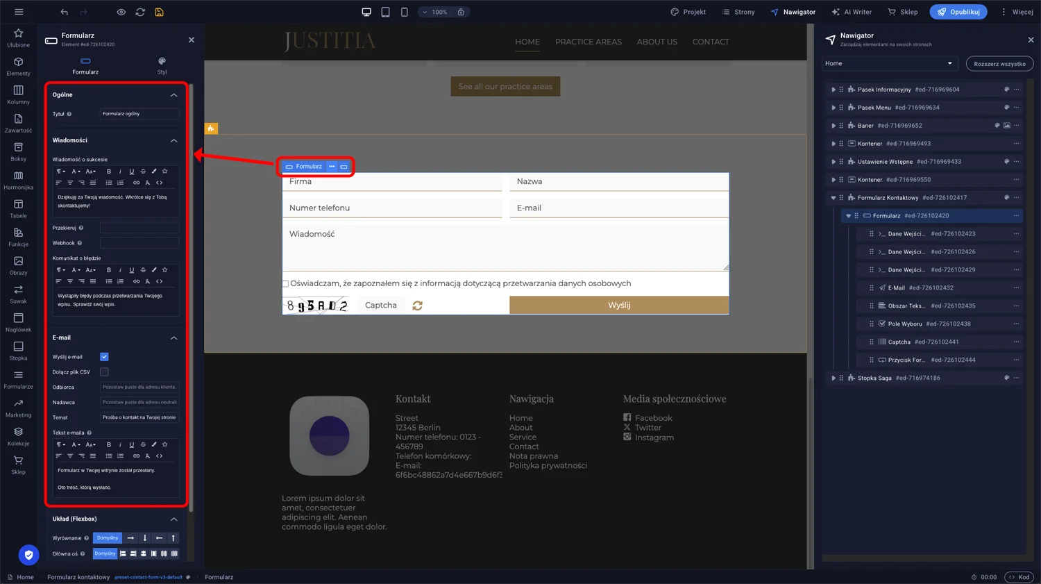Image resolution: width=1041 pixels, height=584 pixels.
Task: Switch to tablet preview mode
Action: click(384, 12)
